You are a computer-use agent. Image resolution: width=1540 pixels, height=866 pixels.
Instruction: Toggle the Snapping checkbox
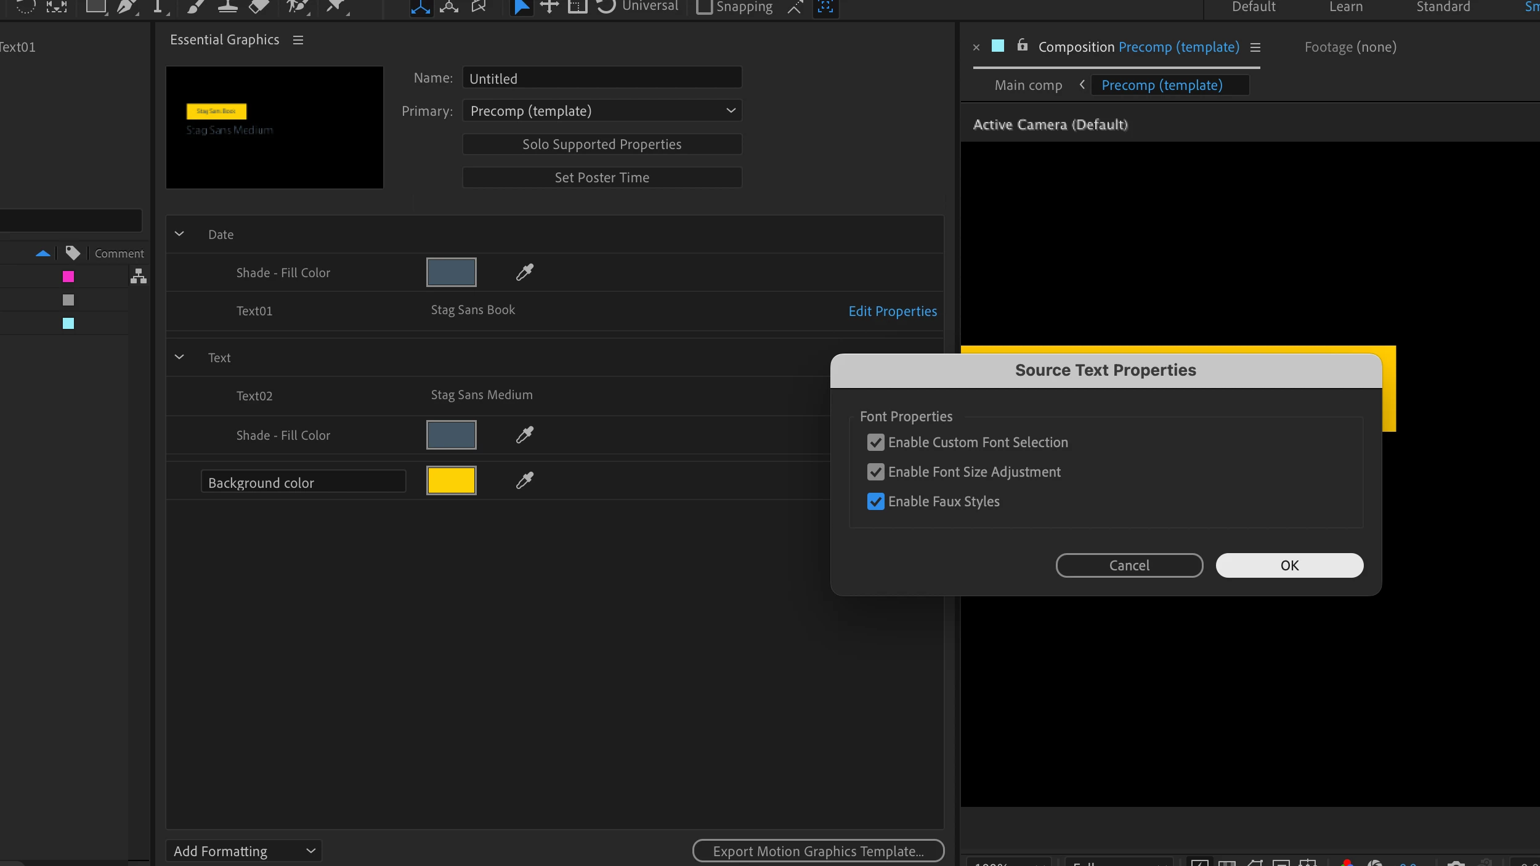click(x=704, y=7)
